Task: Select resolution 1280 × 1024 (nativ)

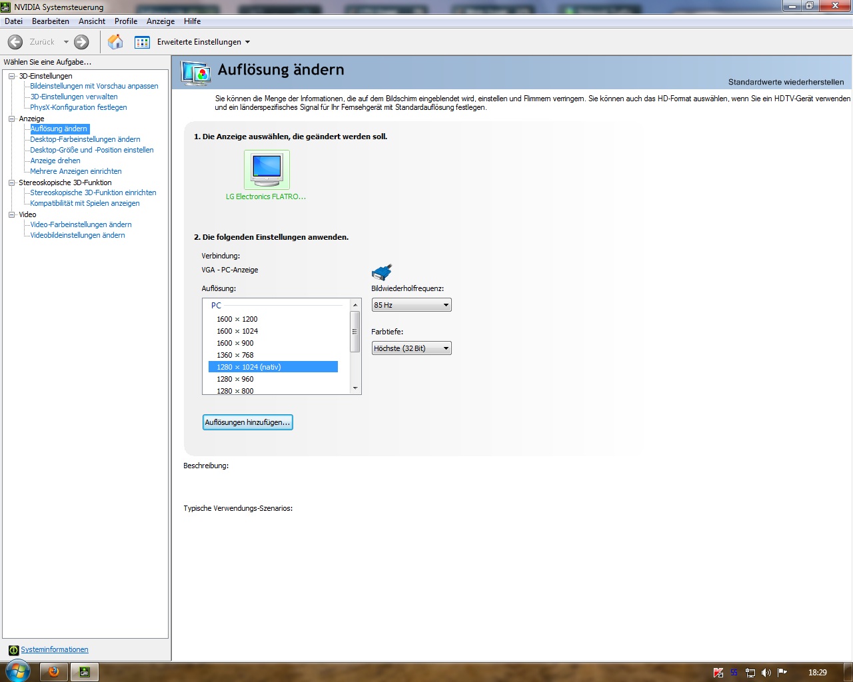Action: (273, 367)
